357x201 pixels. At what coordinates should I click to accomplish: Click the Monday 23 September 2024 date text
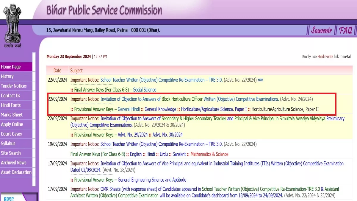click(x=69, y=57)
